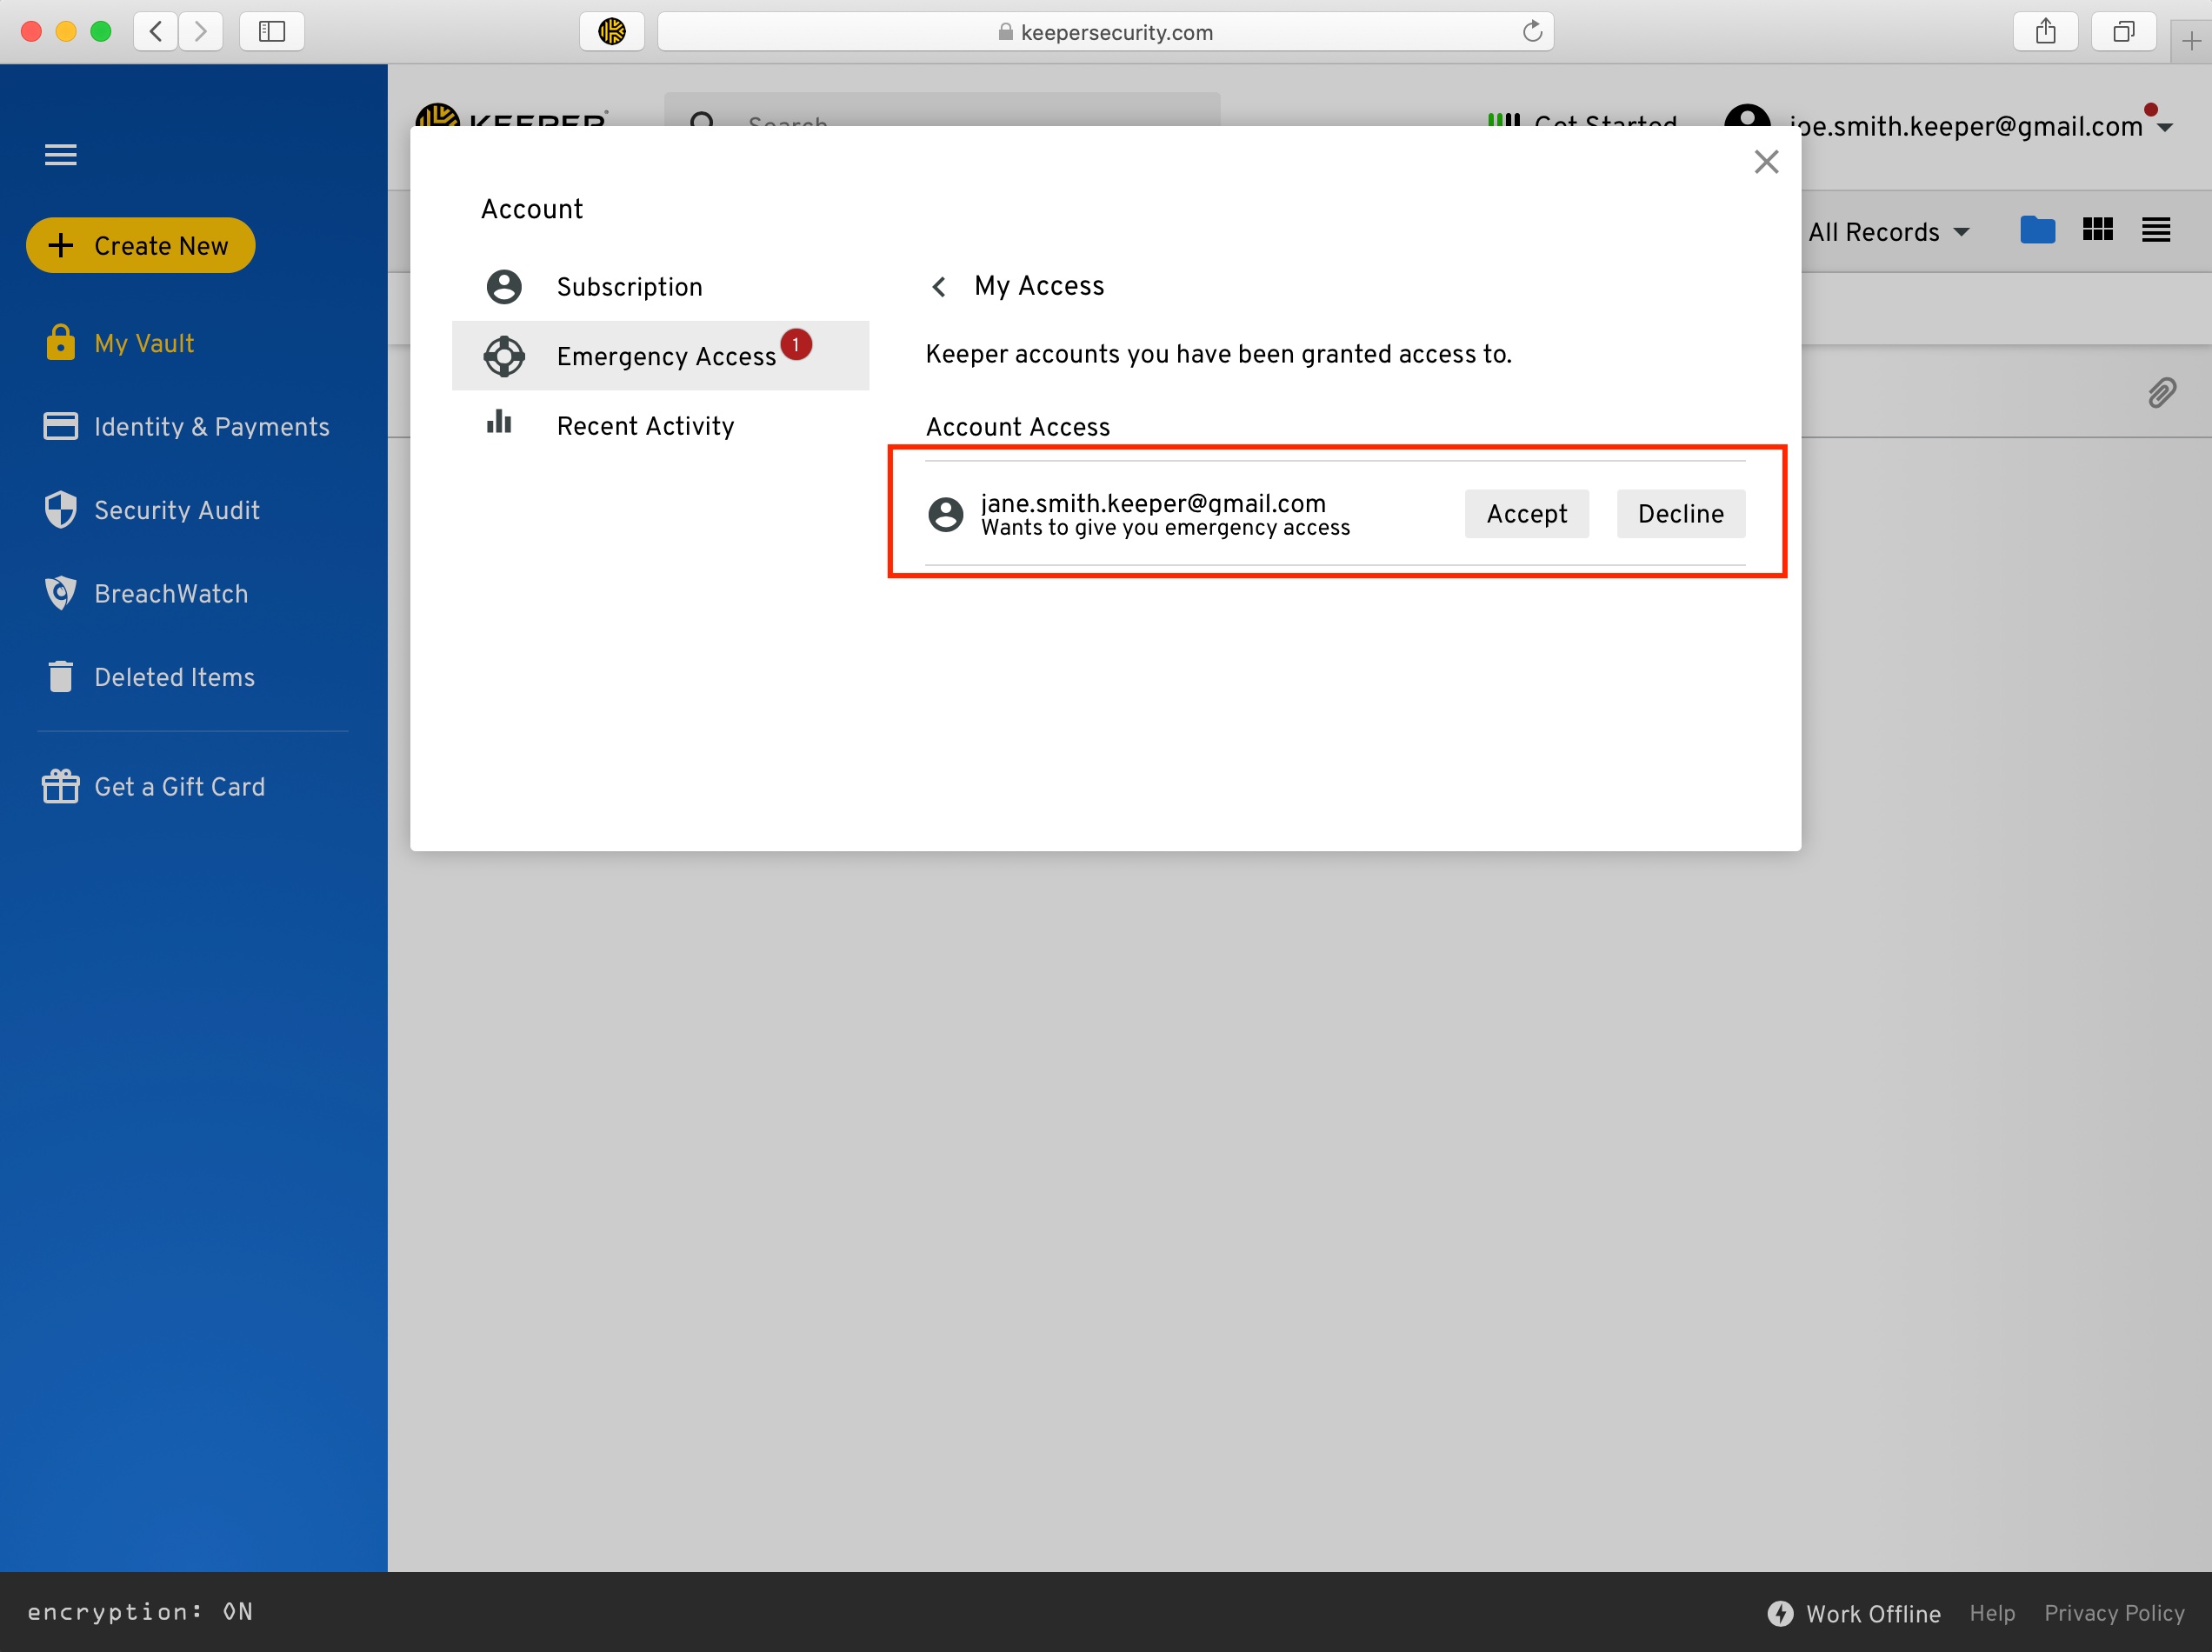Click the Security Audit shield icon

tap(60, 509)
